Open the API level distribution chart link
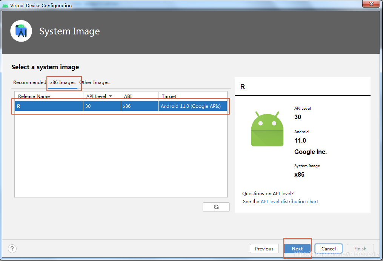The height and width of the screenshot is (261, 383). point(289,201)
